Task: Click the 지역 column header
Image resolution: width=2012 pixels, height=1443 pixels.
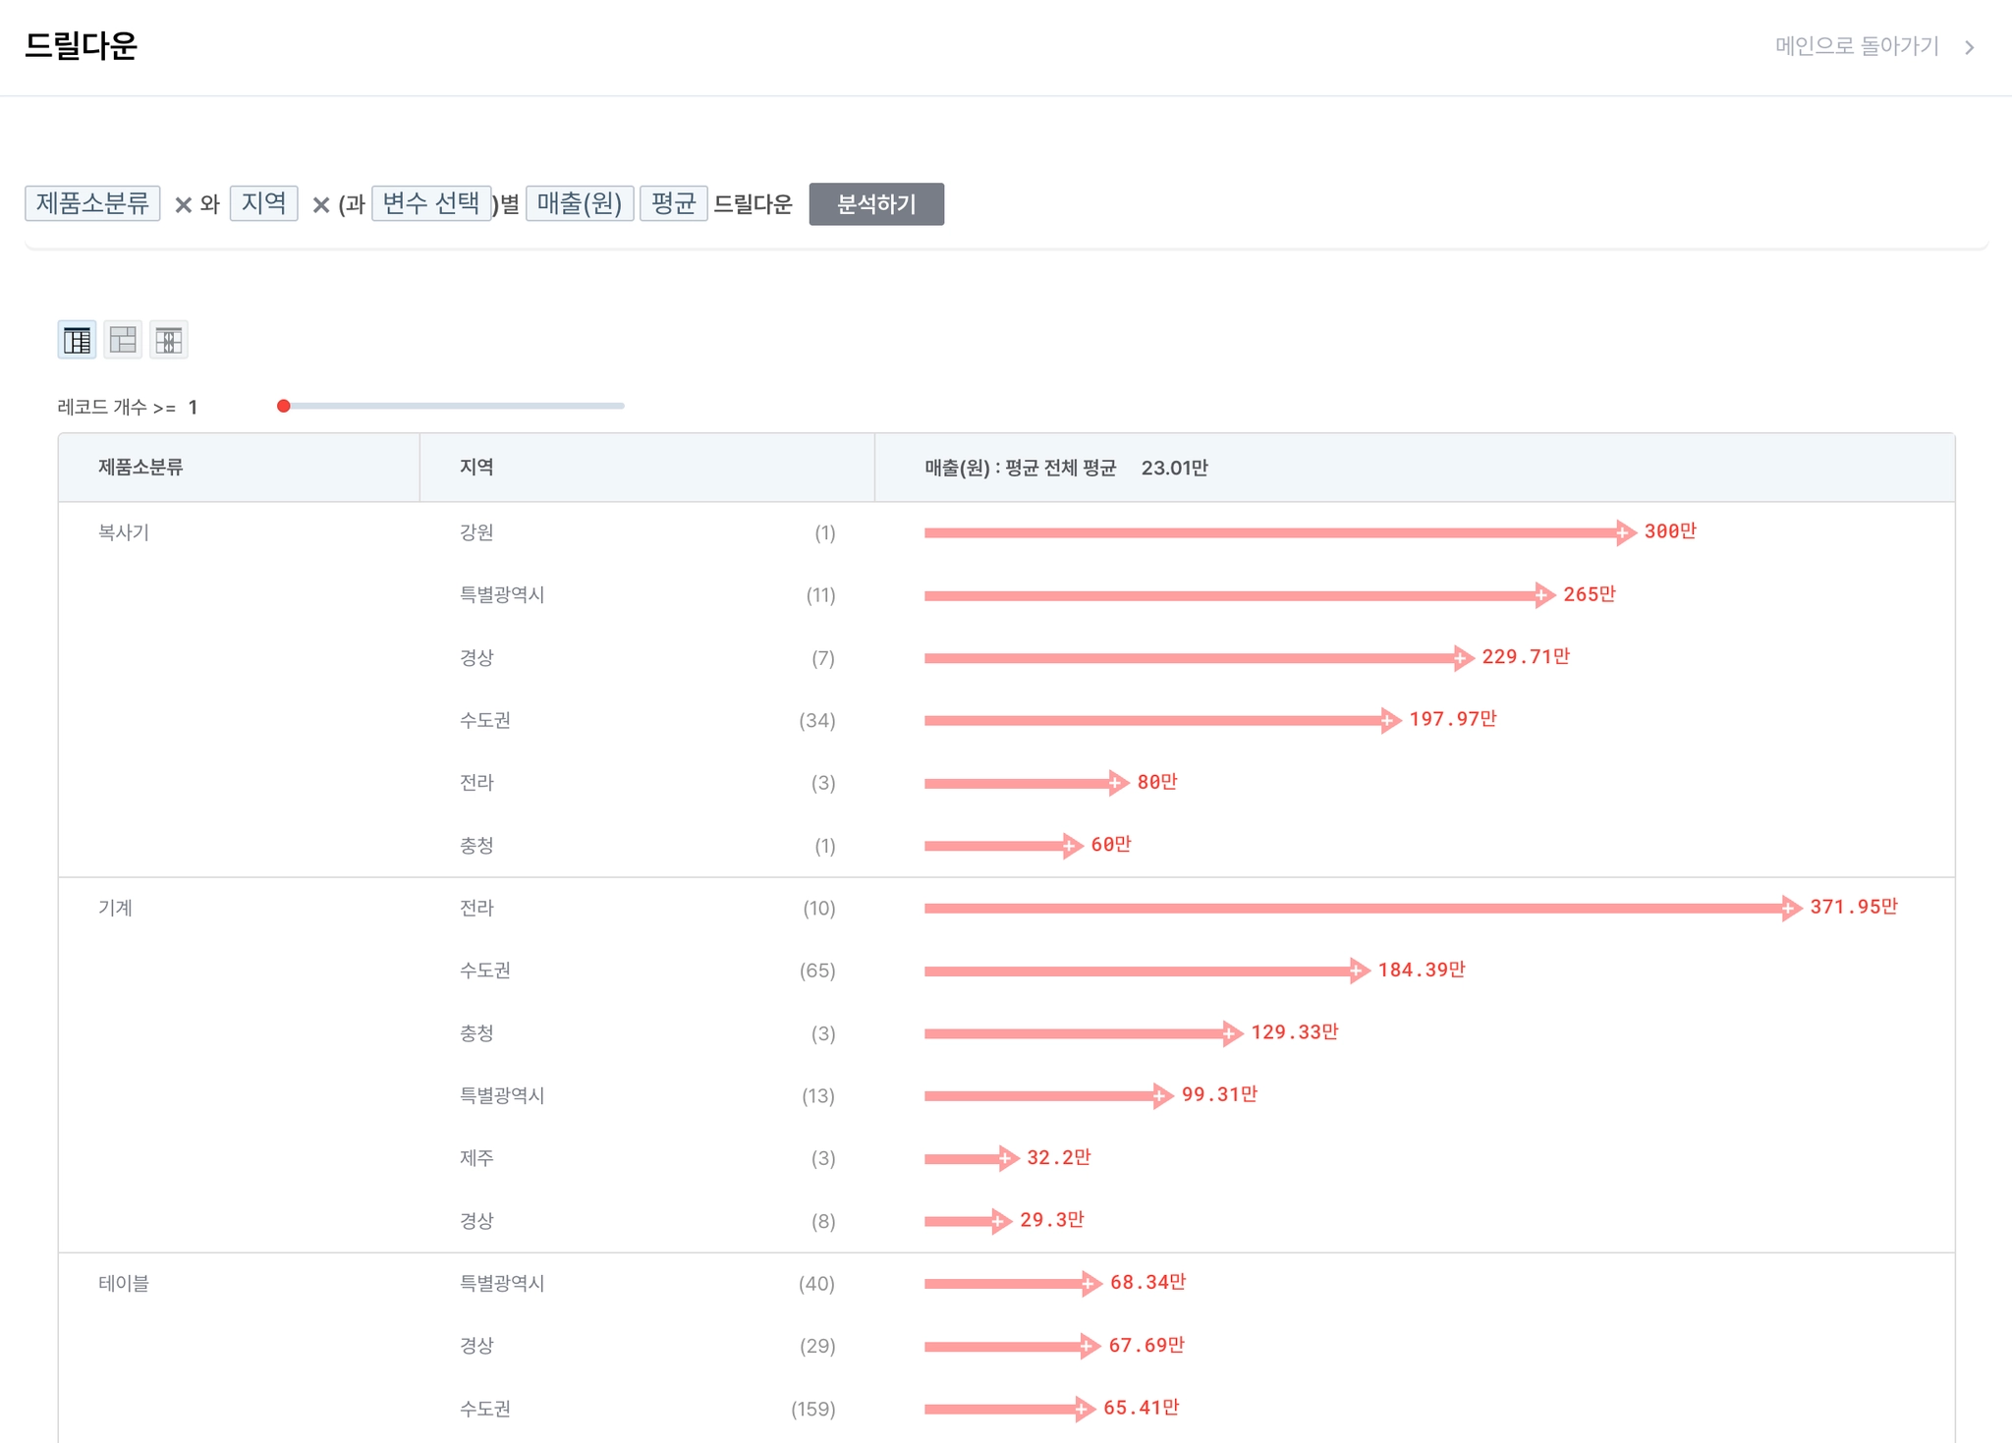Action: (x=476, y=468)
